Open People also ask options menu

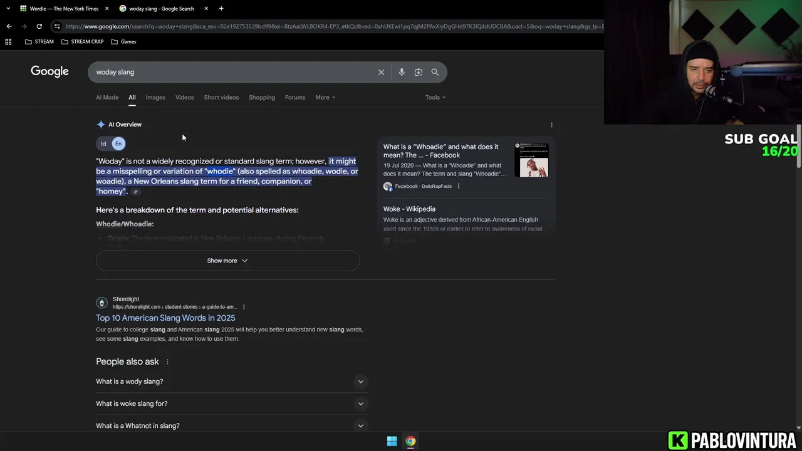pos(167,361)
